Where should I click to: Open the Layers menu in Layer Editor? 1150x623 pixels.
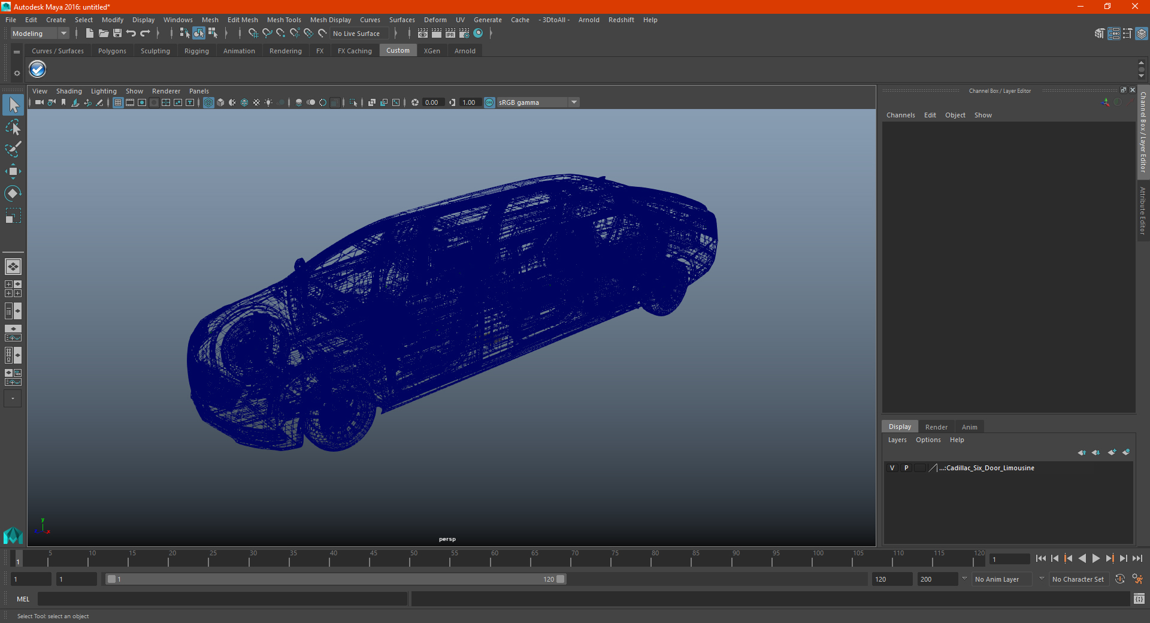click(897, 440)
